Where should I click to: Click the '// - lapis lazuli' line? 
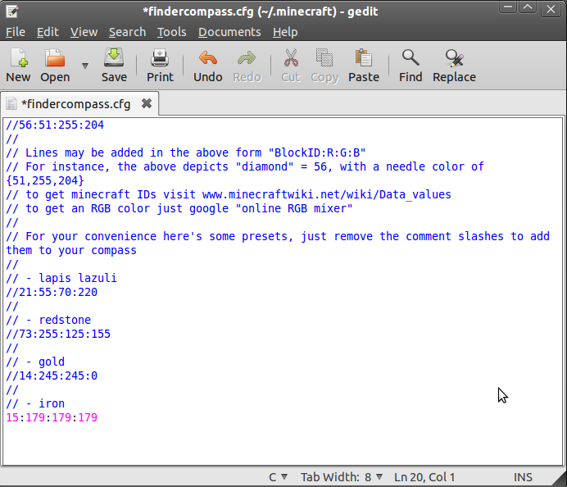pos(61,278)
